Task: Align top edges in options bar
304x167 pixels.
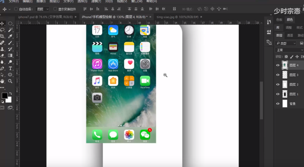Action: tap(85, 9)
